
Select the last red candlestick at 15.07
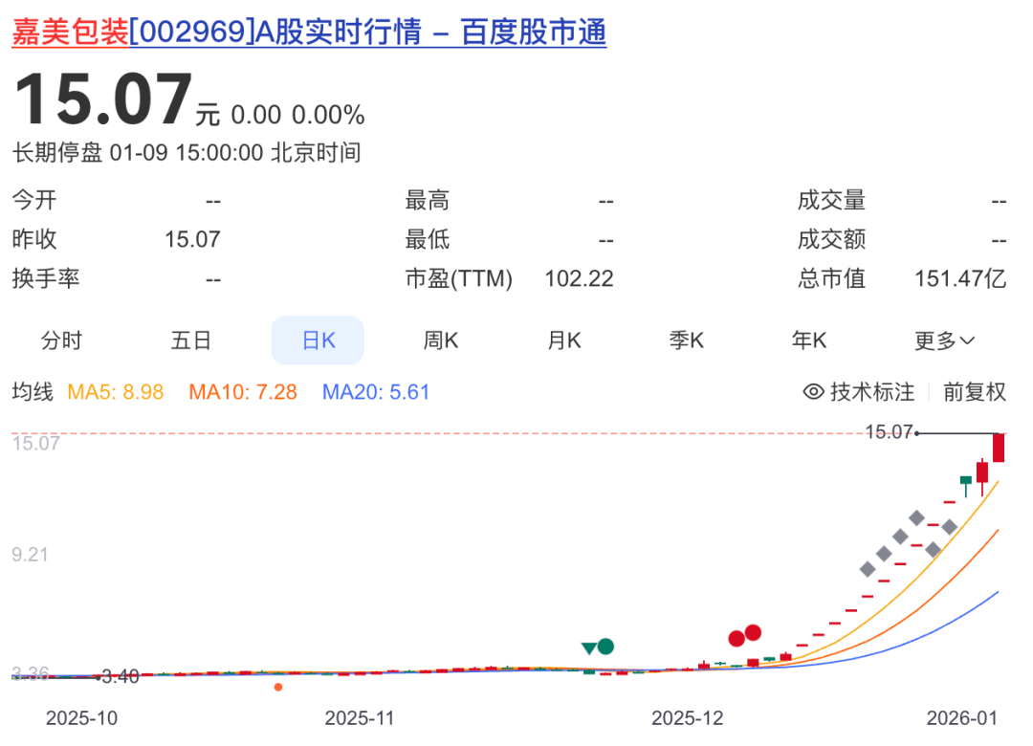click(999, 448)
